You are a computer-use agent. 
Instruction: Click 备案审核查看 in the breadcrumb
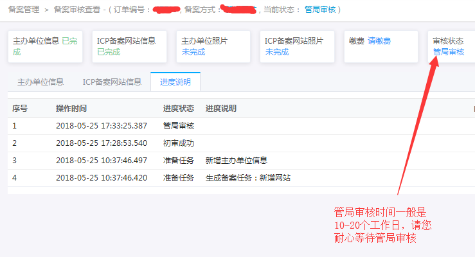(x=77, y=10)
